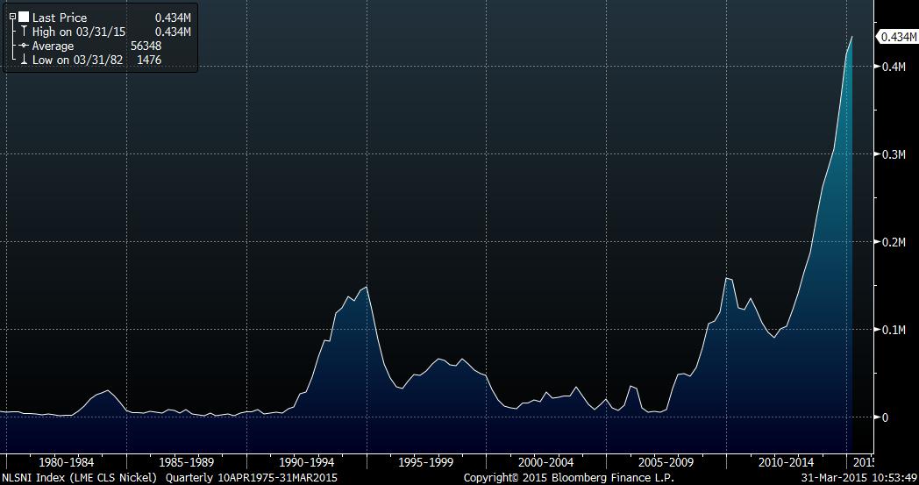This screenshot has height=485, width=919.
Task: Collapse the legend box expander icon
Action: click(x=12, y=17)
